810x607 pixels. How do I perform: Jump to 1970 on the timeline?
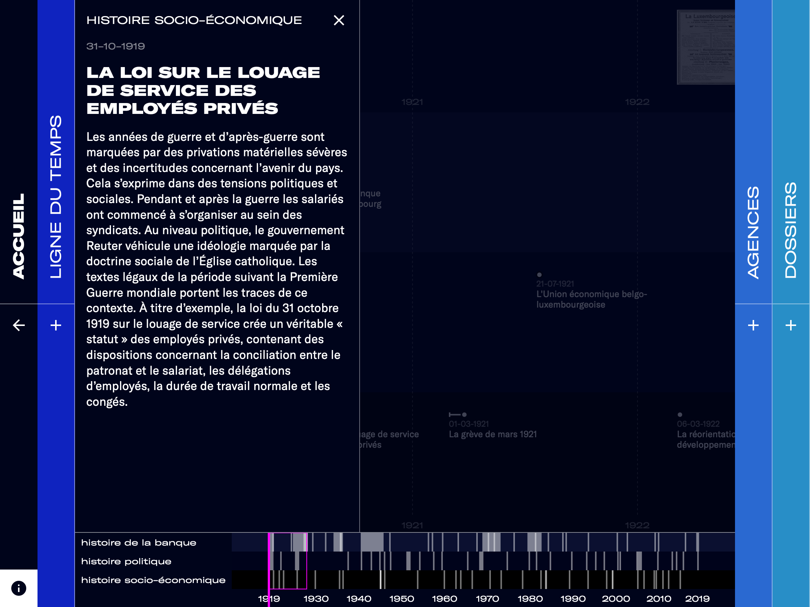(487, 599)
